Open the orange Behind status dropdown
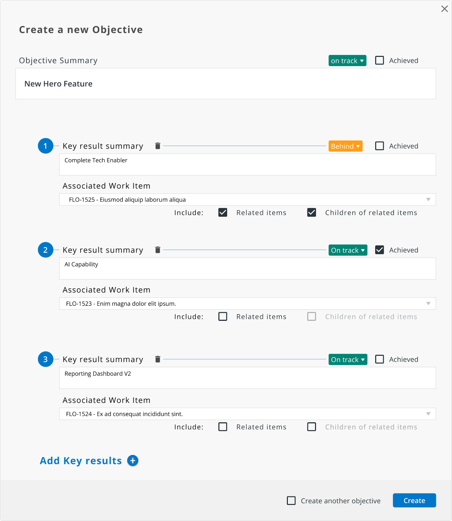The height and width of the screenshot is (521, 452). pos(345,146)
